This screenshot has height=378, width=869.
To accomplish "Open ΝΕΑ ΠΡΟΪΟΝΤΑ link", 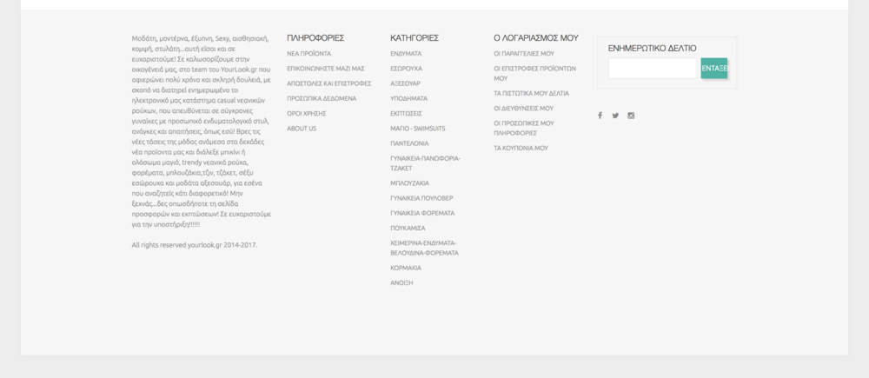I will click(x=308, y=54).
